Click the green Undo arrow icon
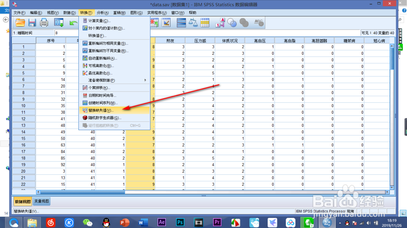This screenshot has height=228, width=407. click(73, 23)
